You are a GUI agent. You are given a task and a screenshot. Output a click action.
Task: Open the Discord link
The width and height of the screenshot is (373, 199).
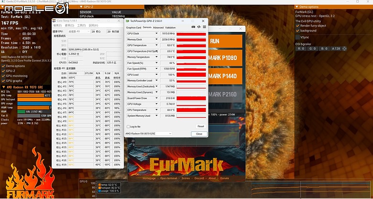click(x=199, y=179)
